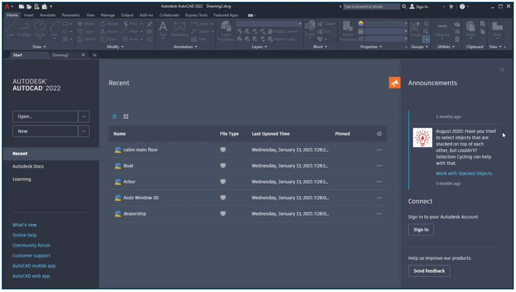Click the object color wheel swatch
This screenshot has height=292, width=516.
(361, 24)
